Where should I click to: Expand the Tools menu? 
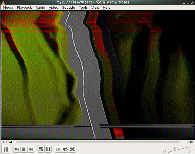(x=83, y=8)
